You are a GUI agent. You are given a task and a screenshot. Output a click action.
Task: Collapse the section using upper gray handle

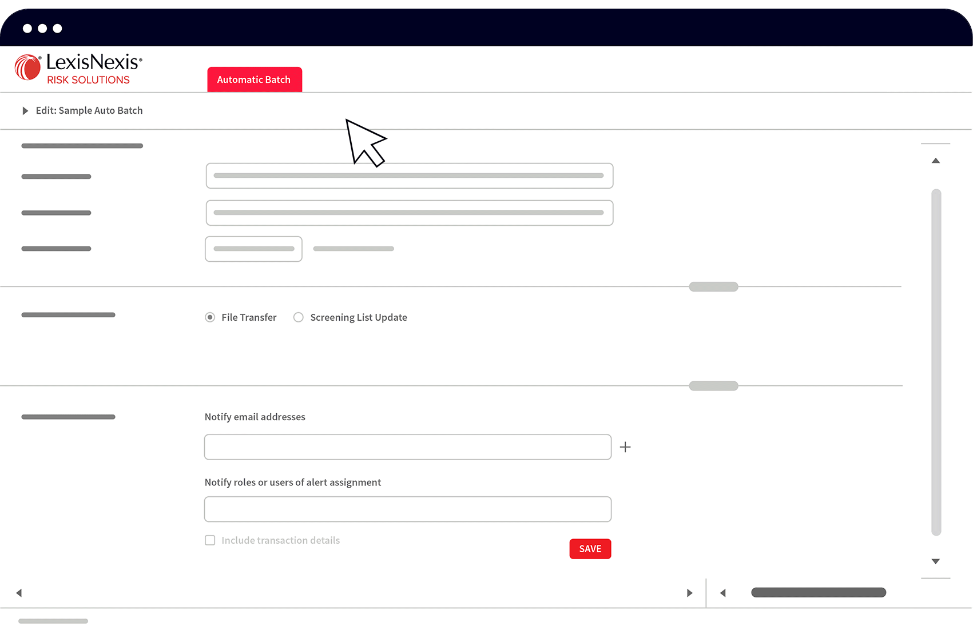(x=713, y=286)
